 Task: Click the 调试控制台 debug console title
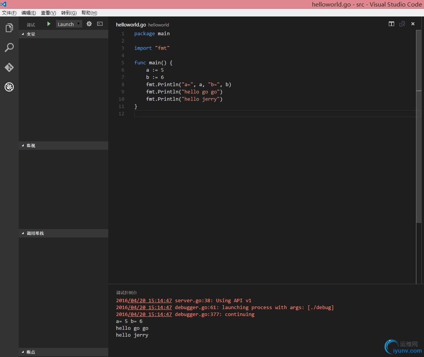127,293
